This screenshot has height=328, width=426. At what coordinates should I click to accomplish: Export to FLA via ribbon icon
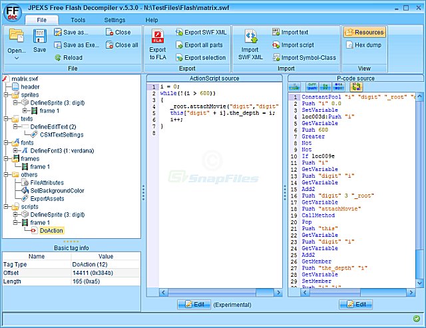[x=158, y=37]
